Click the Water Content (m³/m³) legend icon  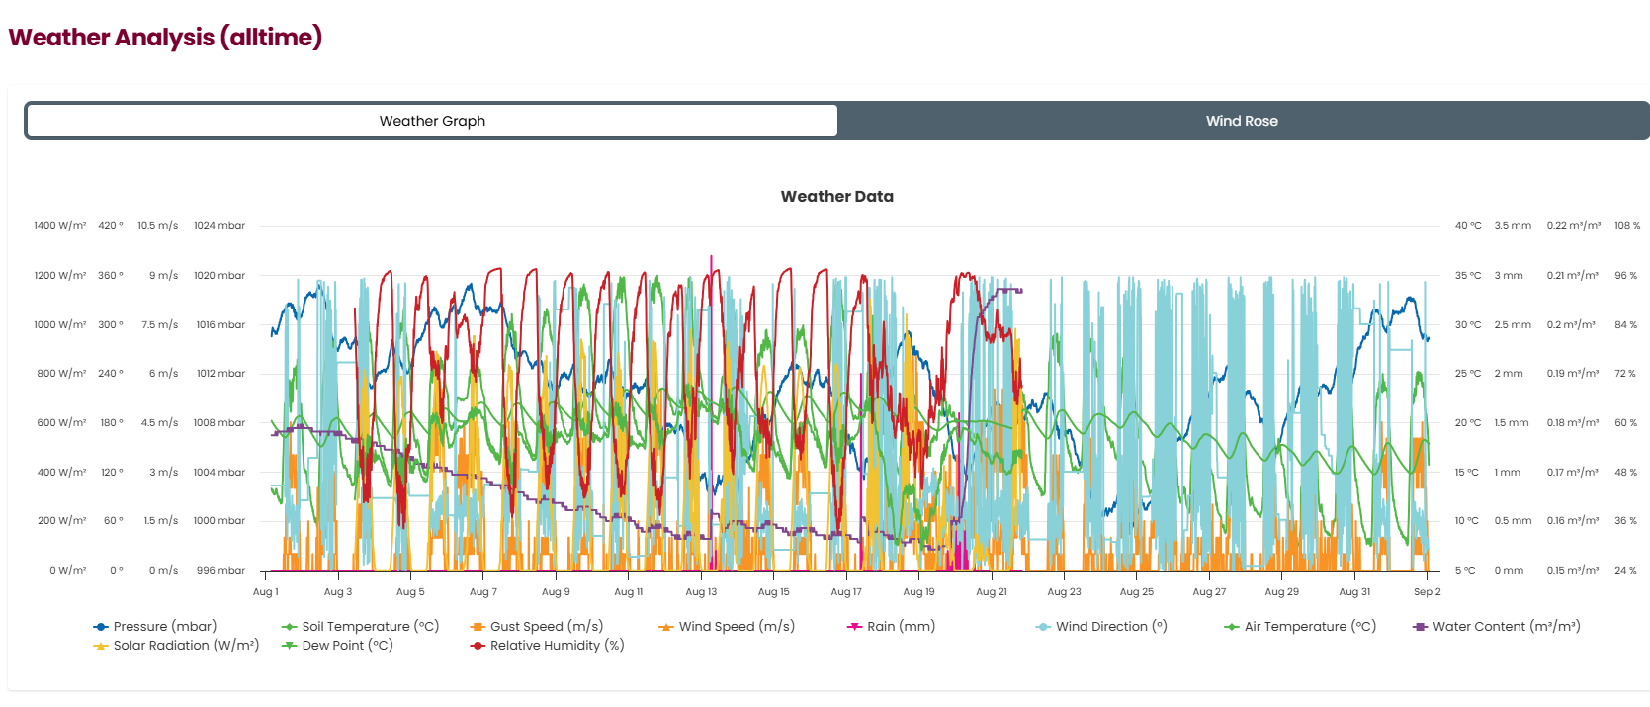pos(1421,627)
